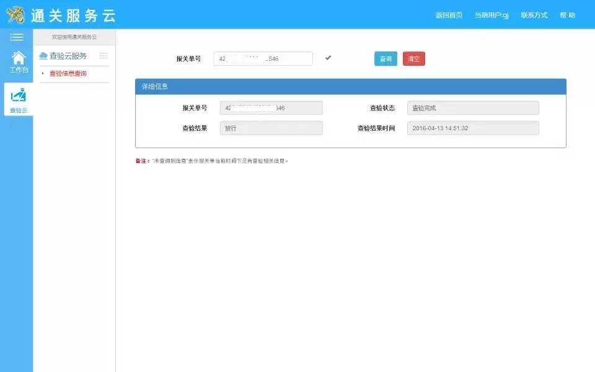595x372 pixels.
Task: Select the 工作台 home icon
Action: [17, 60]
